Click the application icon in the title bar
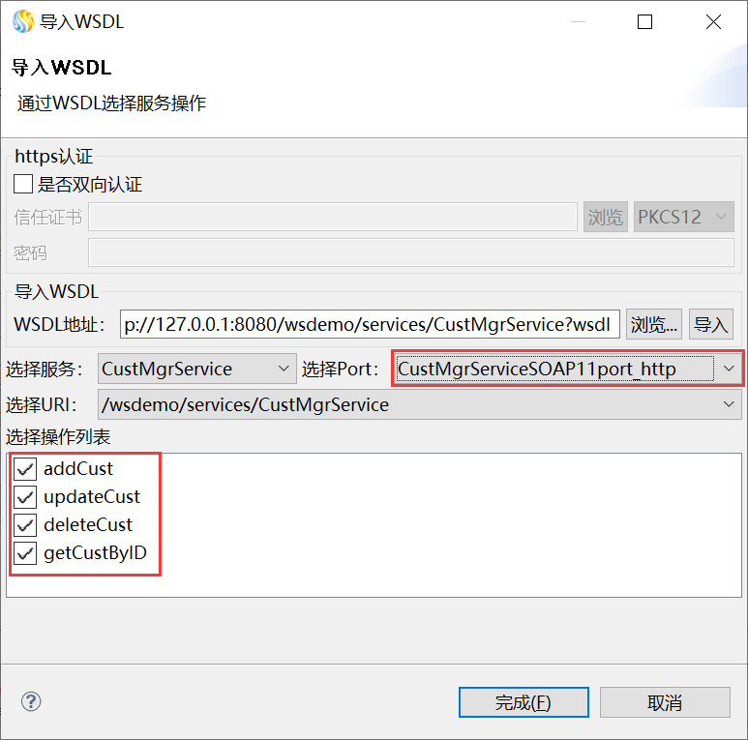Screen dimensions: 748x740 [x=22, y=21]
